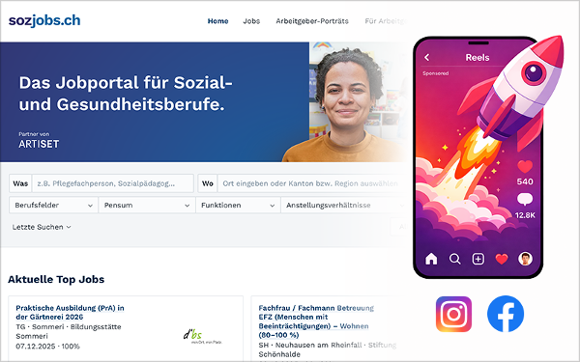Click the Facebook logo icon
The height and width of the screenshot is (362, 580).
coord(506,314)
